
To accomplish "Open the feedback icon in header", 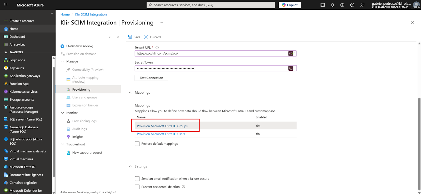I will [x=362, y=5].
